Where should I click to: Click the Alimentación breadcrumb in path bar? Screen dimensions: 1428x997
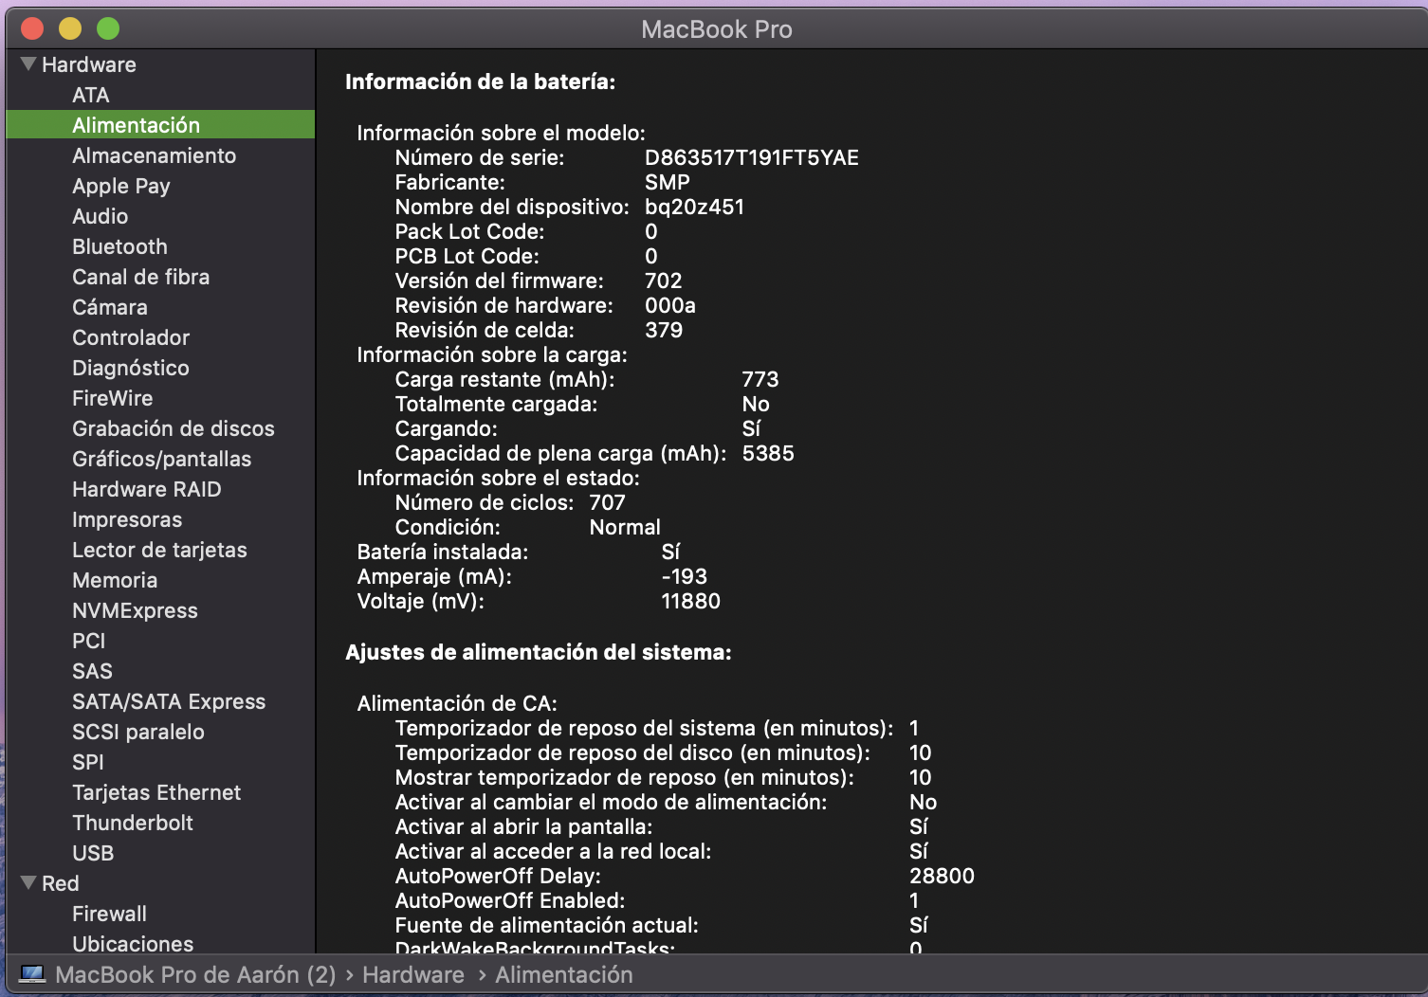564,974
